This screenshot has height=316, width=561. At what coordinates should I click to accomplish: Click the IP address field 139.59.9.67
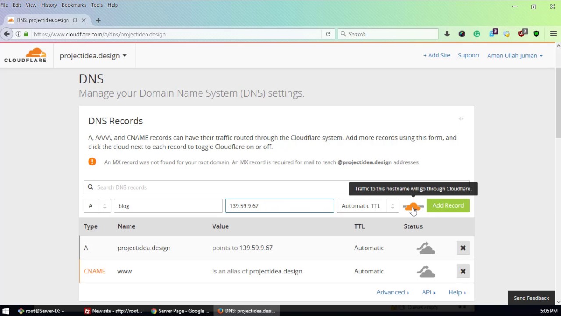[280, 206]
